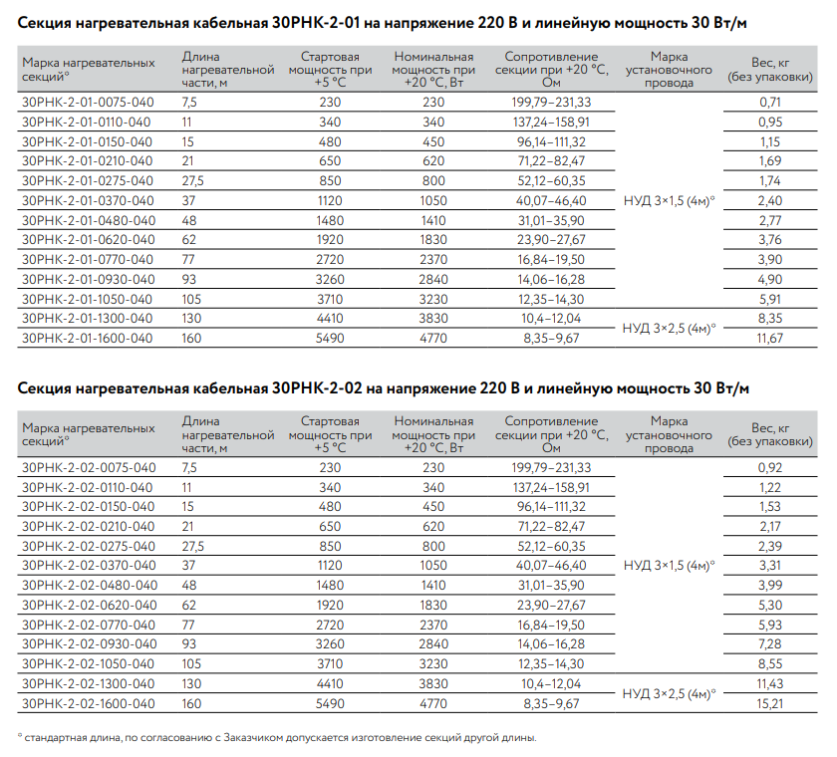Click on weight 3,76
This screenshot has width=837, height=757.
point(770,239)
